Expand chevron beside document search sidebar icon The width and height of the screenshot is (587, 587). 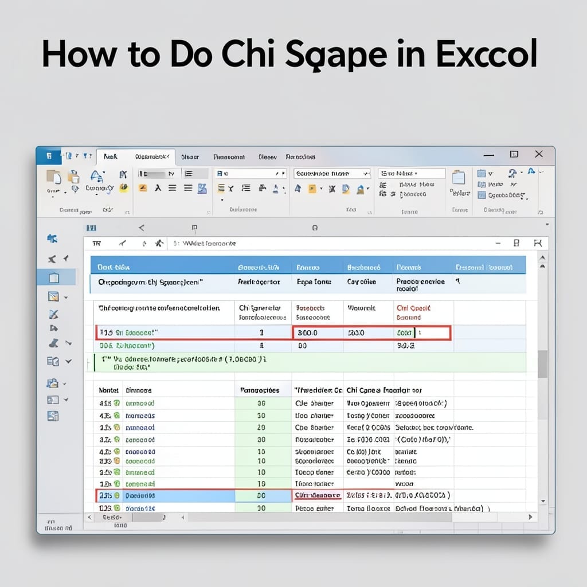click(68, 361)
